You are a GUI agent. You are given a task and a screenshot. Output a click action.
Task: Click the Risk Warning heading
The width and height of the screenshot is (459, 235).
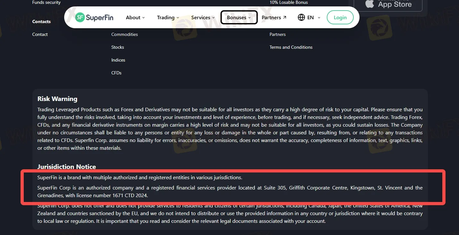pyautogui.click(x=57, y=99)
